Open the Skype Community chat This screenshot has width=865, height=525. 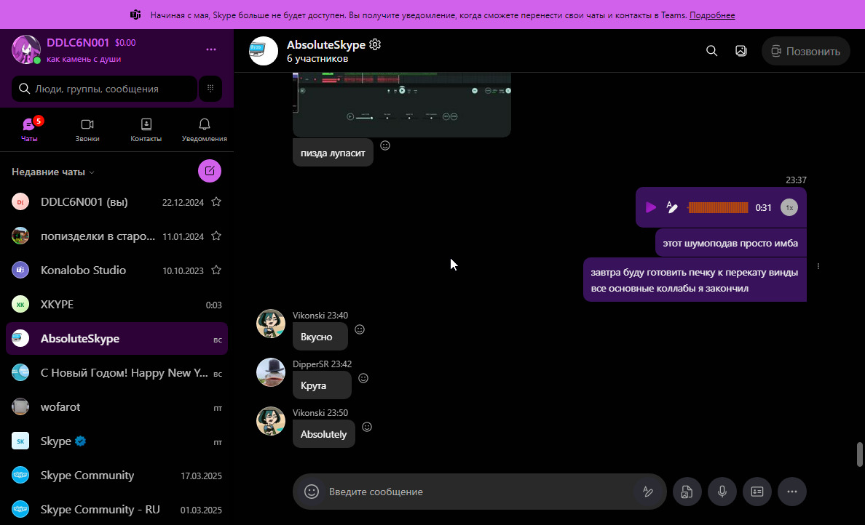tap(116, 475)
